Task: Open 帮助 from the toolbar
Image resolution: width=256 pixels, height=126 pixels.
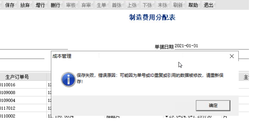Action: (x=193, y=5)
